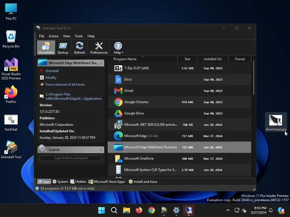This screenshot has width=290, height=217.
Task: Show hidden tray icons chevron
Action: tap(228, 210)
